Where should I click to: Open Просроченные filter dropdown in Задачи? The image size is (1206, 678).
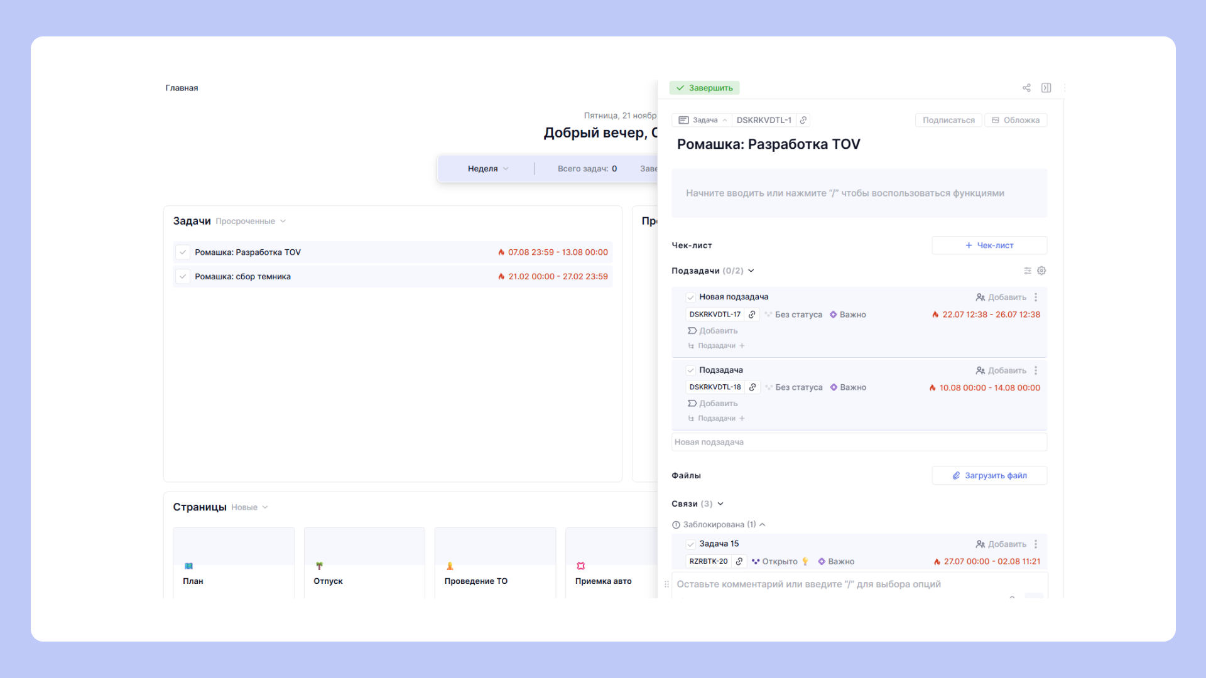point(250,221)
